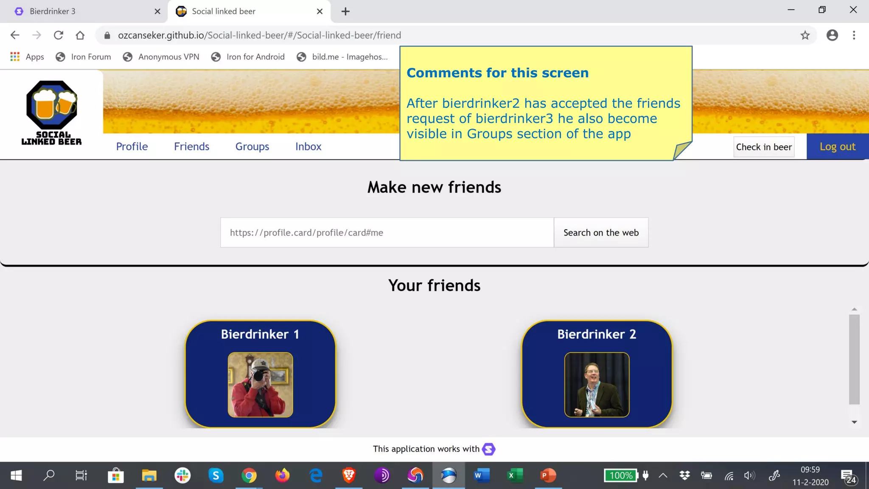Click the site lock security icon
Viewport: 869px width, 489px height.
click(107, 35)
